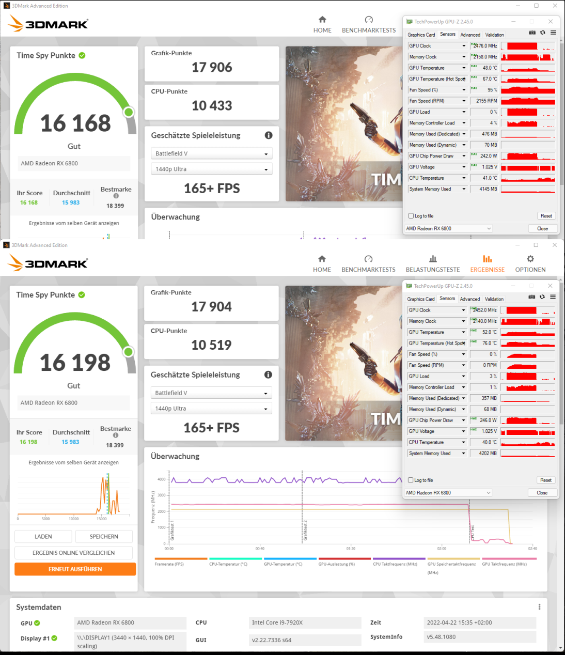Open the Battlefield V dropdown in the upper window

coord(211,153)
